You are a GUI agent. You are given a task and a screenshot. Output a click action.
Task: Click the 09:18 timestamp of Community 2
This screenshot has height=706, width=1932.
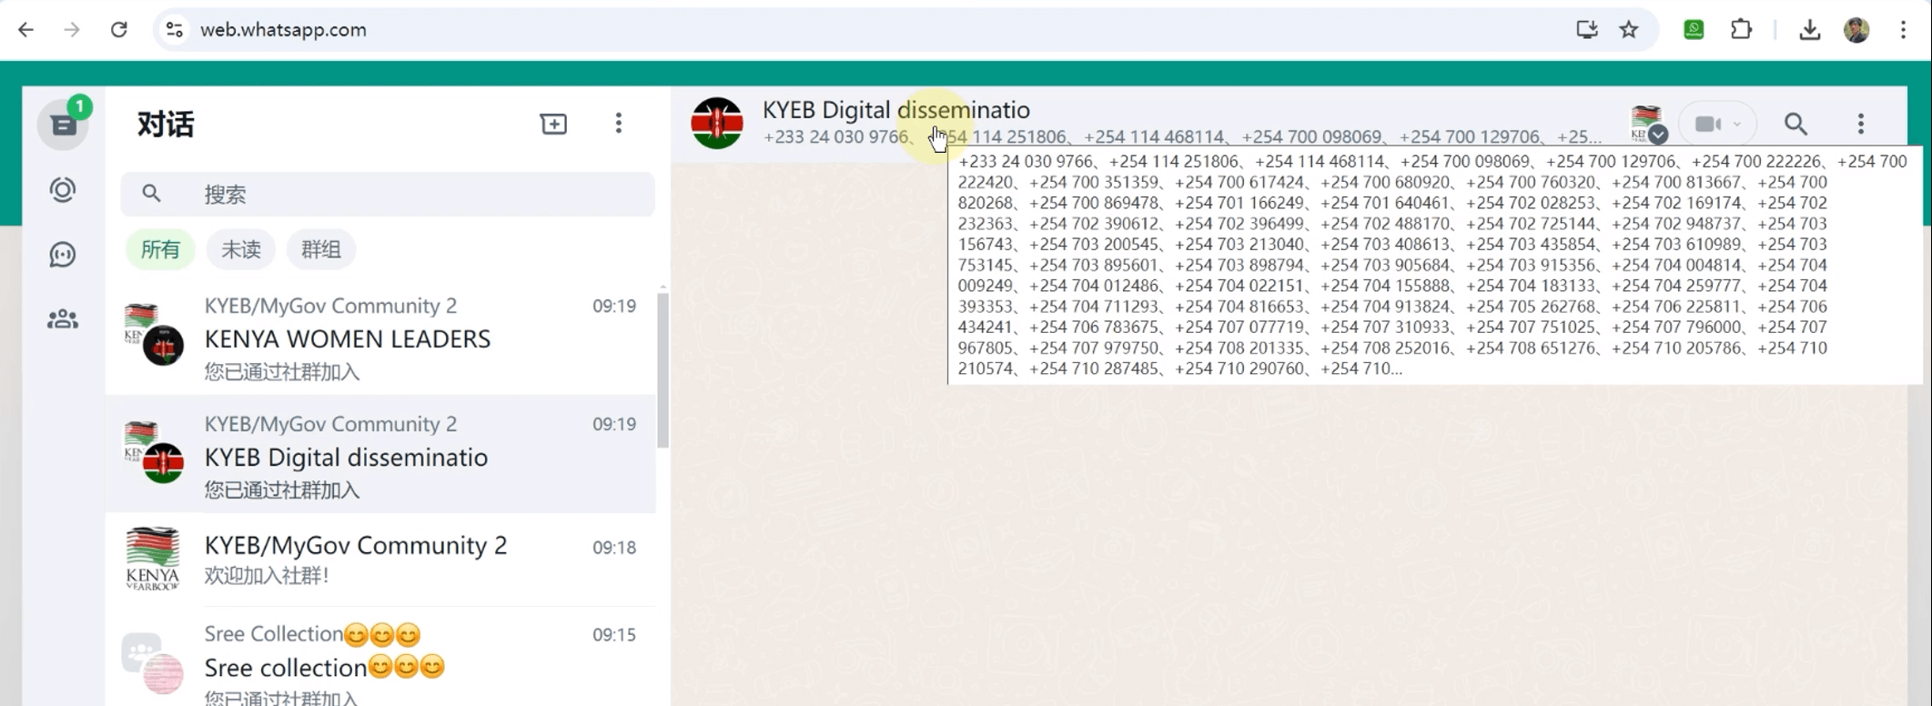tap(614, 548)
